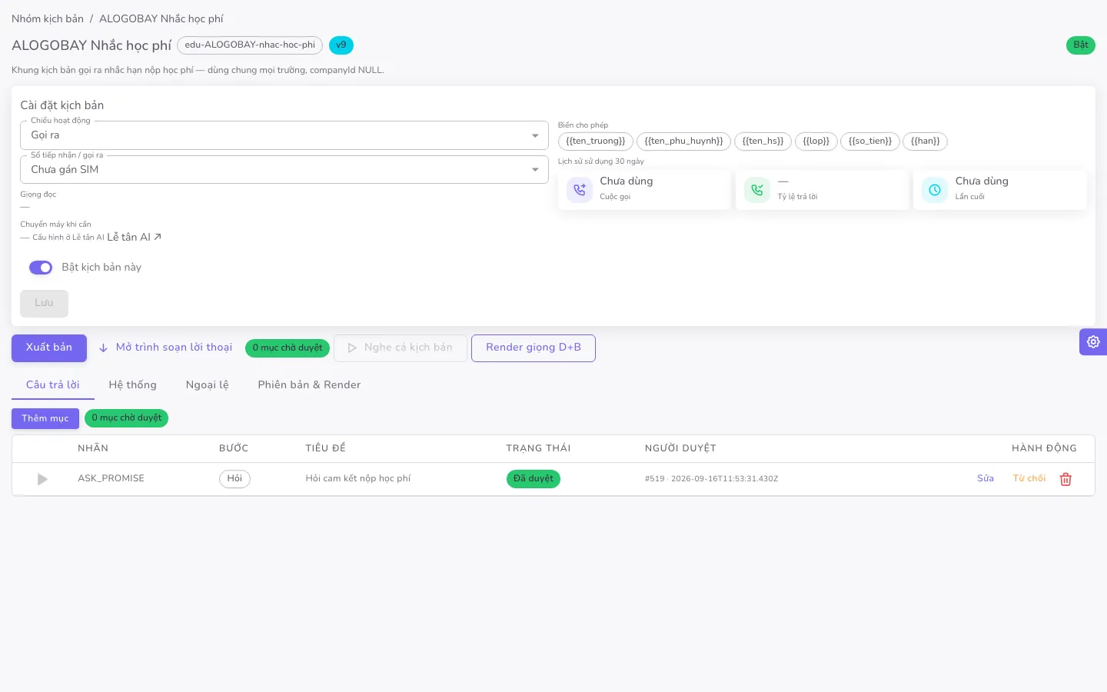This screenshot has width=1107, height=692.
Task: Switch to the Ngoại lệ tab
Action: pos(208,384)
